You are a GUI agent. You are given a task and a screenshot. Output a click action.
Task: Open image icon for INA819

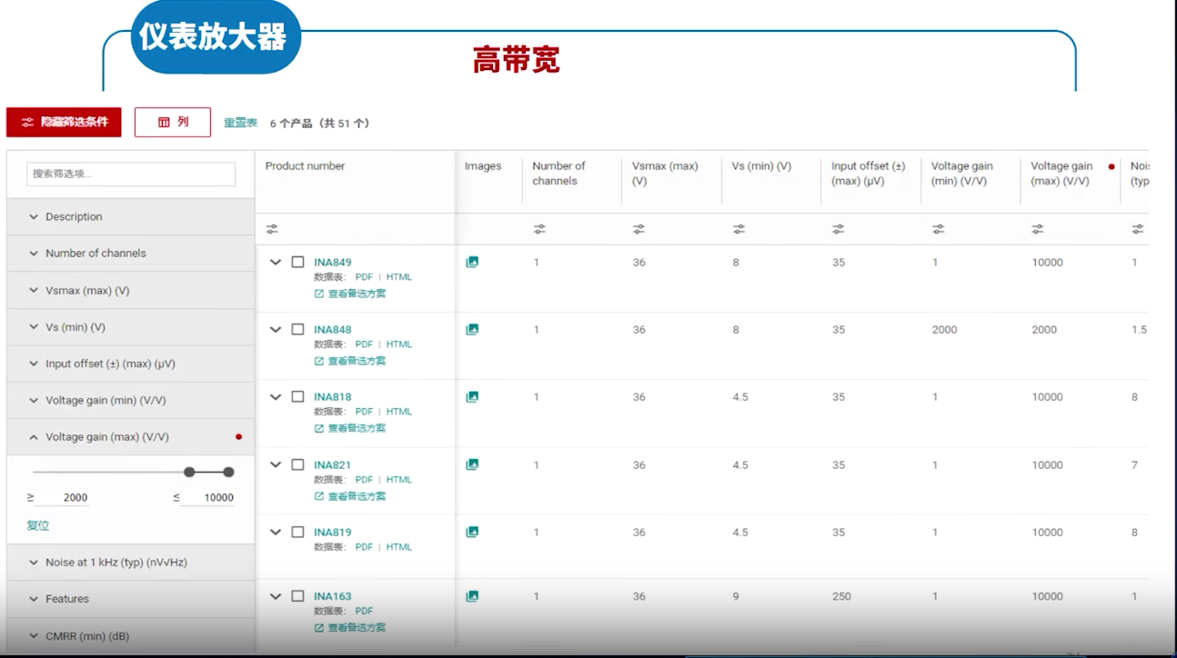coord(472,532)
